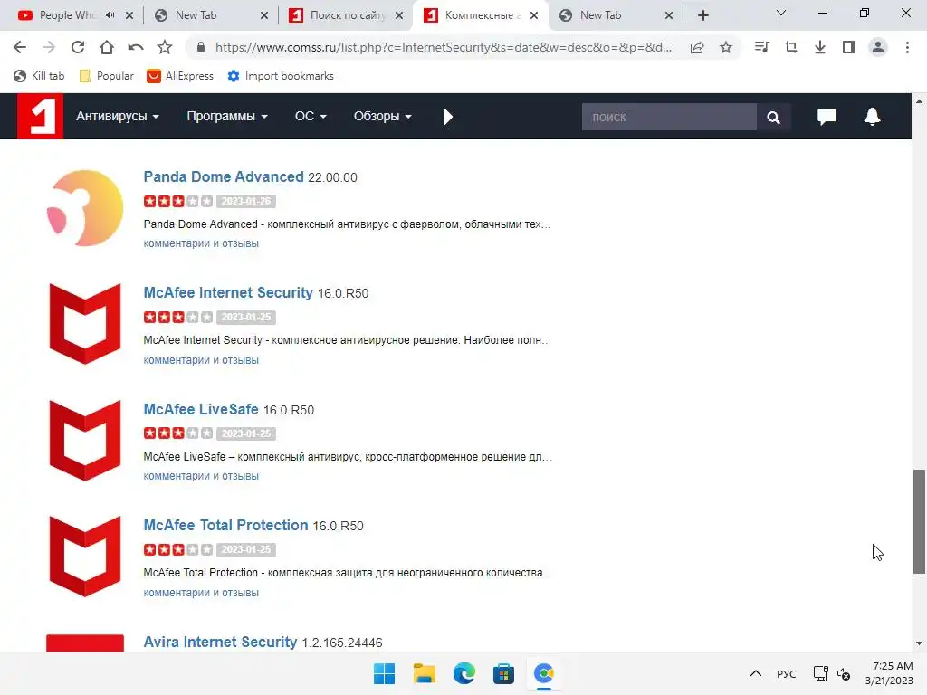Open the user profile menu
Image resolution: width=927 pixels, height=695 pixels.
click(878, 47)
